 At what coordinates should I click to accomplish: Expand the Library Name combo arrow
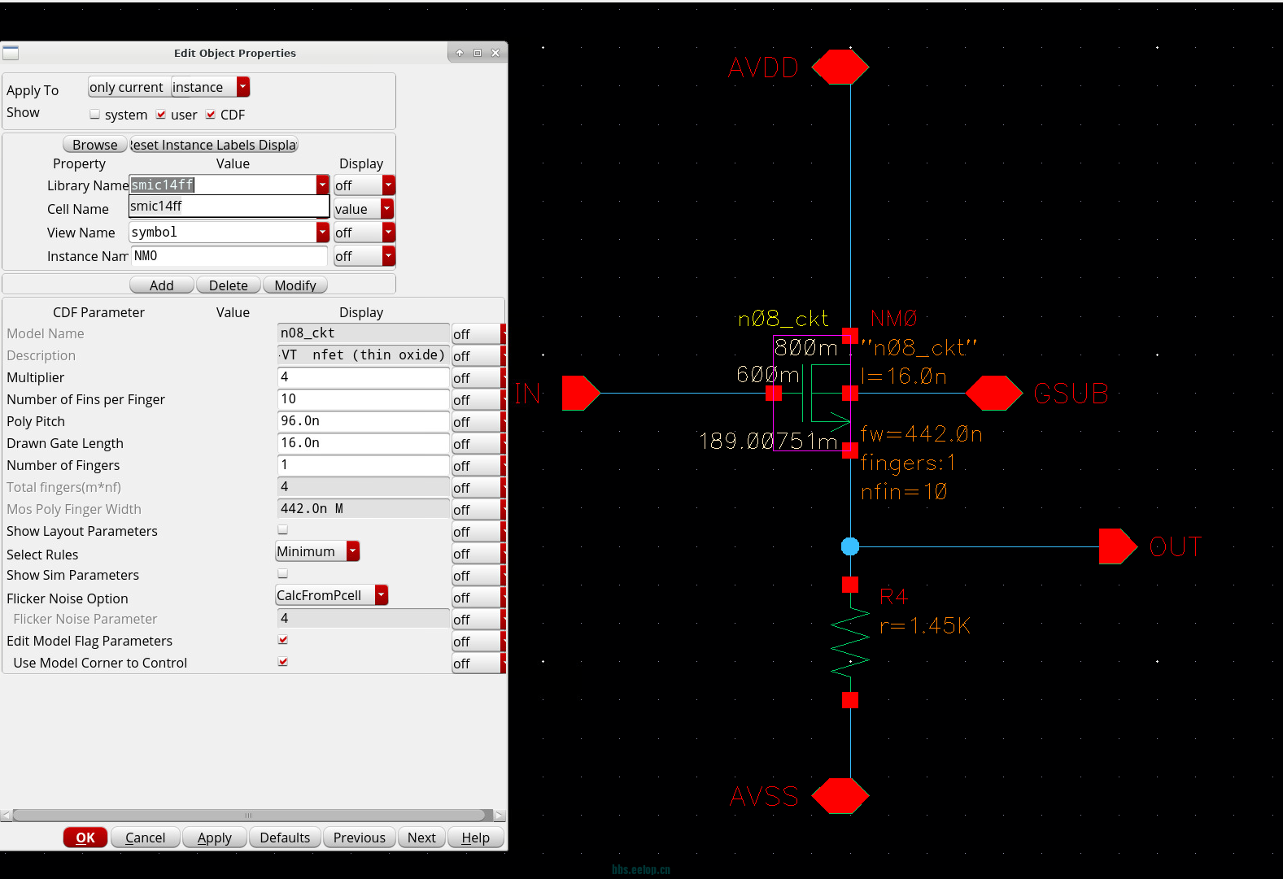pyautogui.click(x=323, y=185)
